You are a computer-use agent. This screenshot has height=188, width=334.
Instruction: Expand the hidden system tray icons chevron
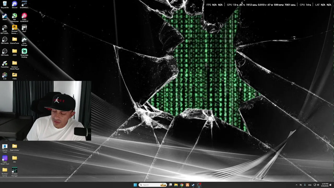pyautogui.click(x=296, y=185)
